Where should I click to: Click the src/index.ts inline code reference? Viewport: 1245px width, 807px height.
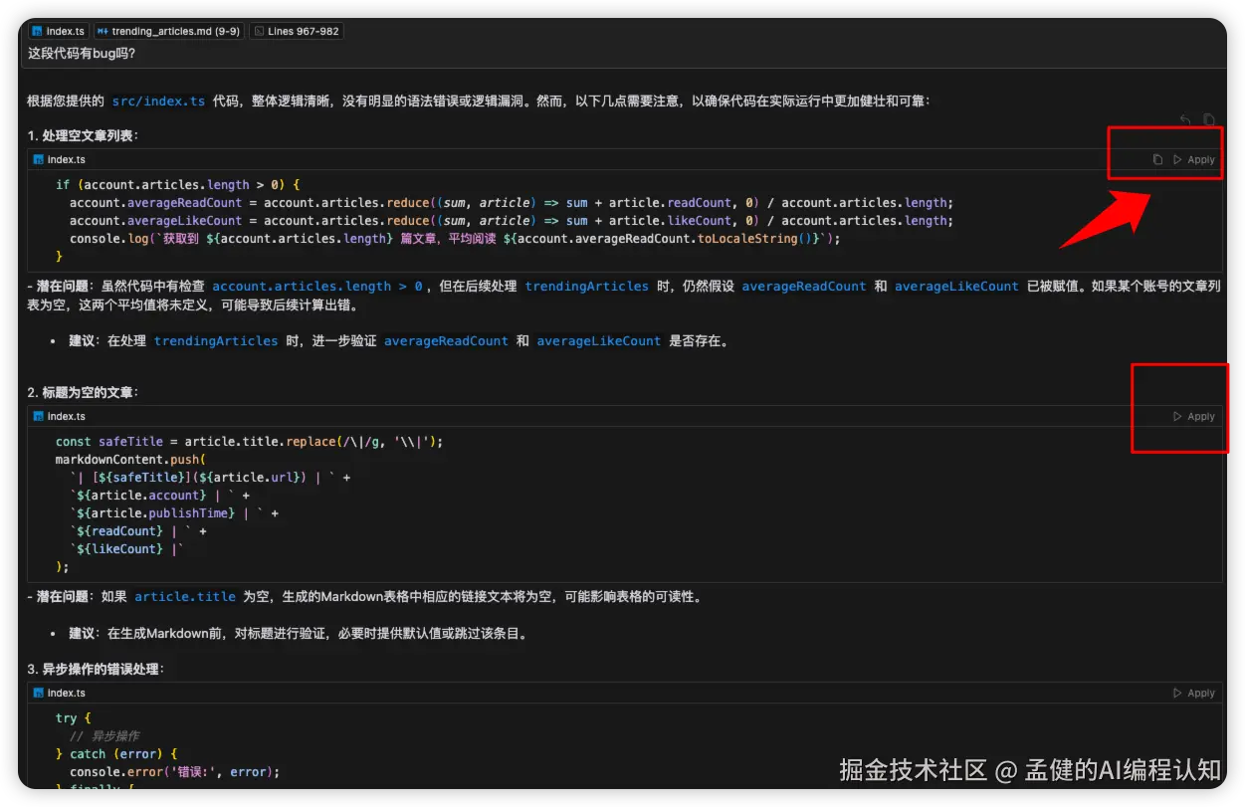158,101
